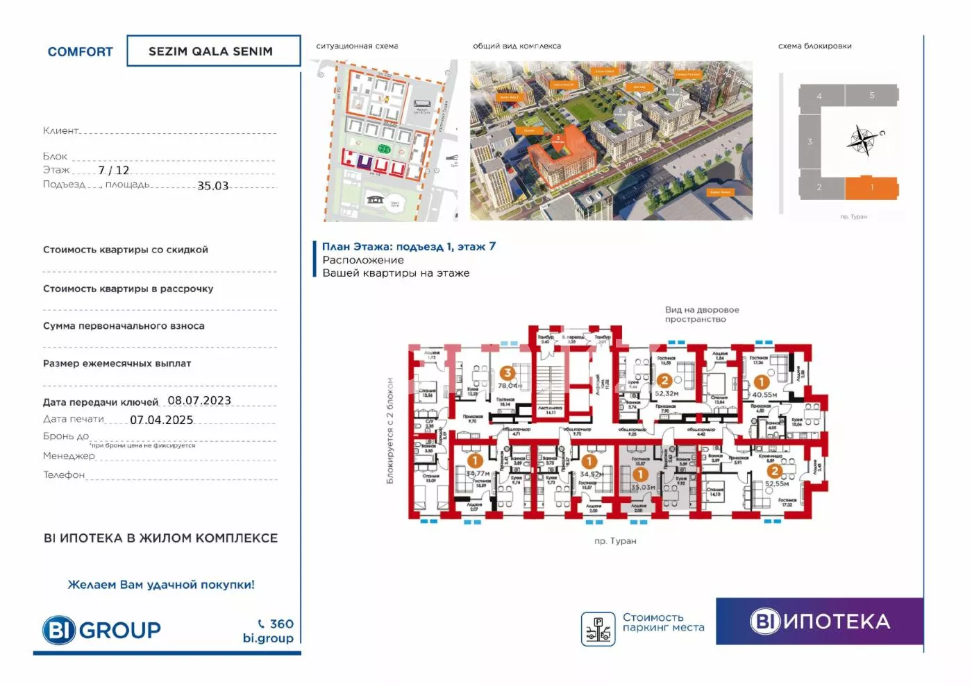972x686 pixels.
Task: Click 'Желаем Вам удачной покупки!' text
Action: point(161,585)
